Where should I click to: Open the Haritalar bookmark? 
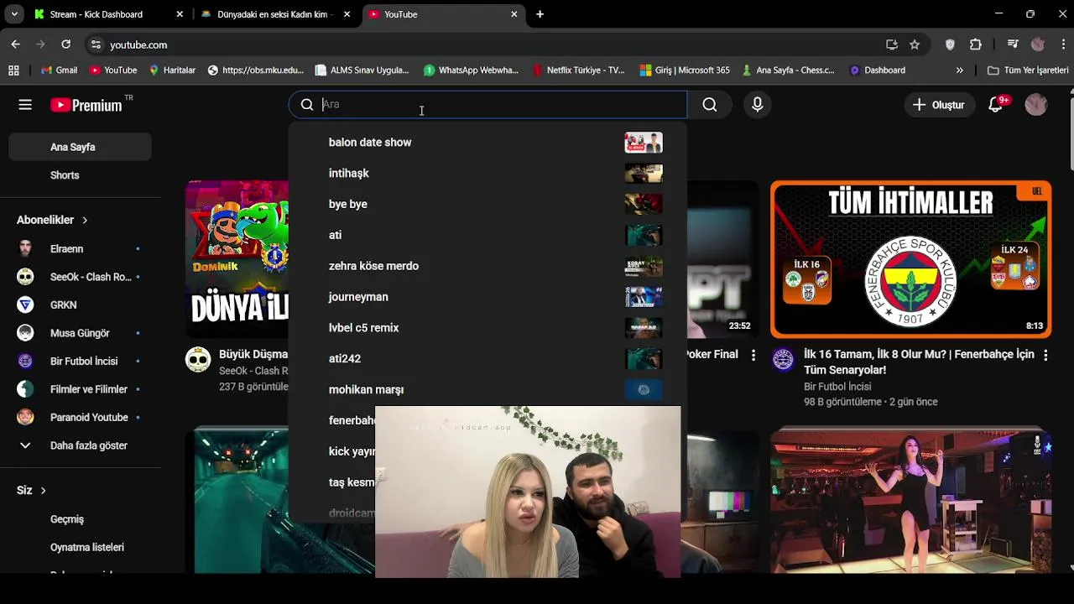(x=172, y=70)
